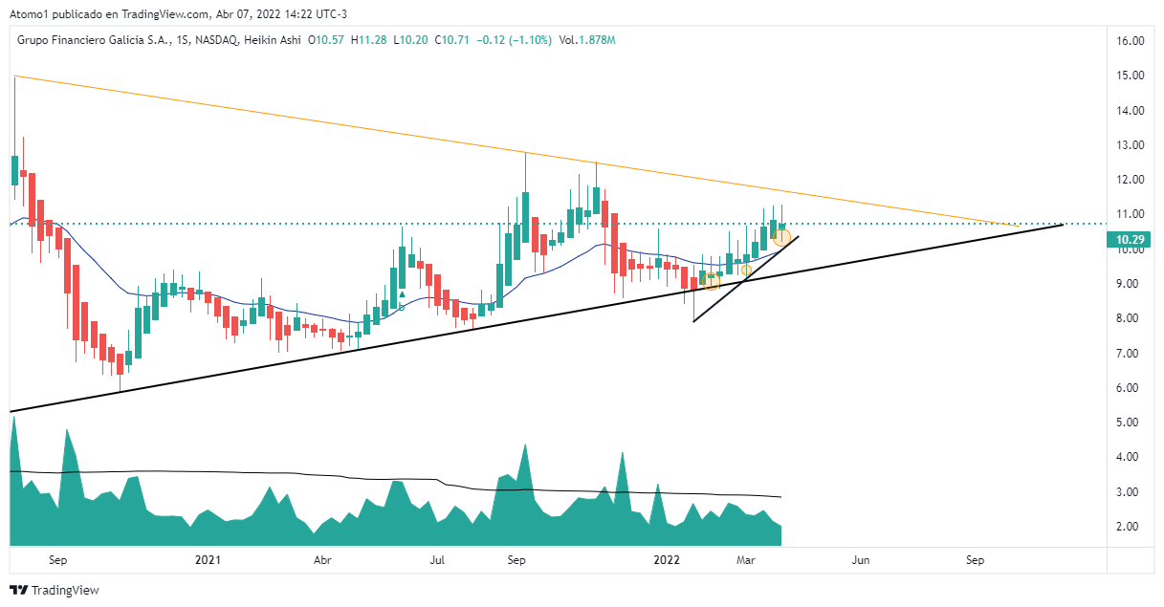
Task: Click the small green triangle marker on chart
Action: (x=402, y=294)
